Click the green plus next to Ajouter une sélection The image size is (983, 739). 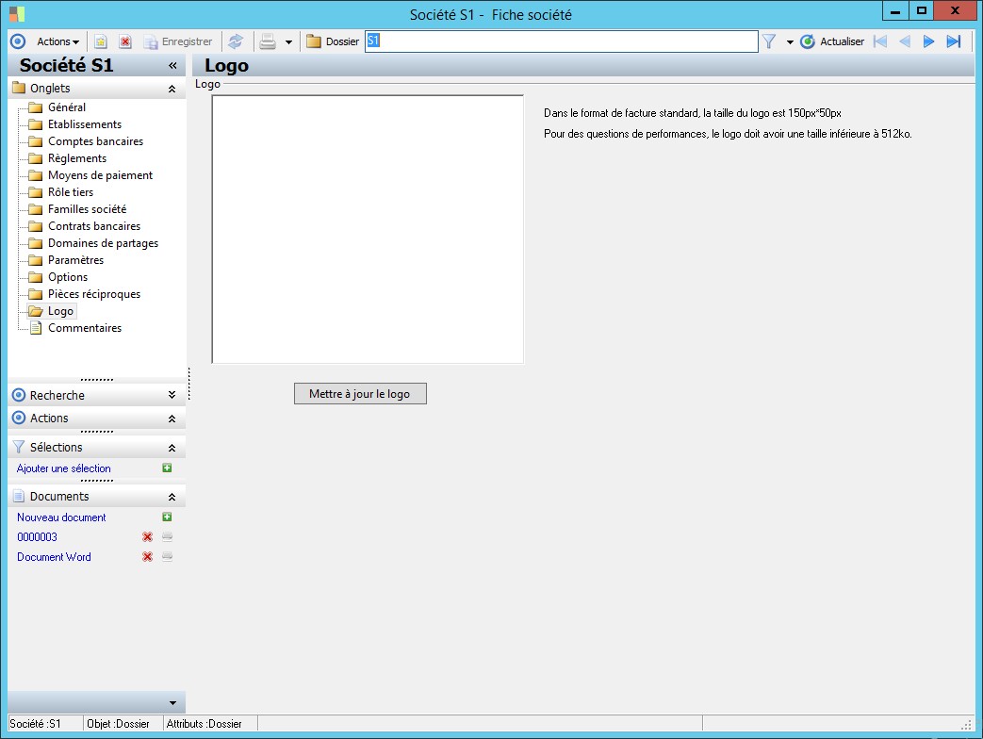click(x=167, y=468)
